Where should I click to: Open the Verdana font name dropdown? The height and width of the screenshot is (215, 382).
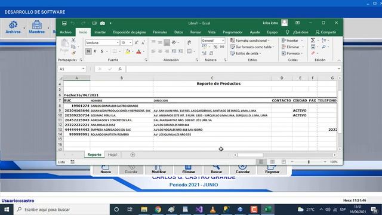[x=118, y=42]
